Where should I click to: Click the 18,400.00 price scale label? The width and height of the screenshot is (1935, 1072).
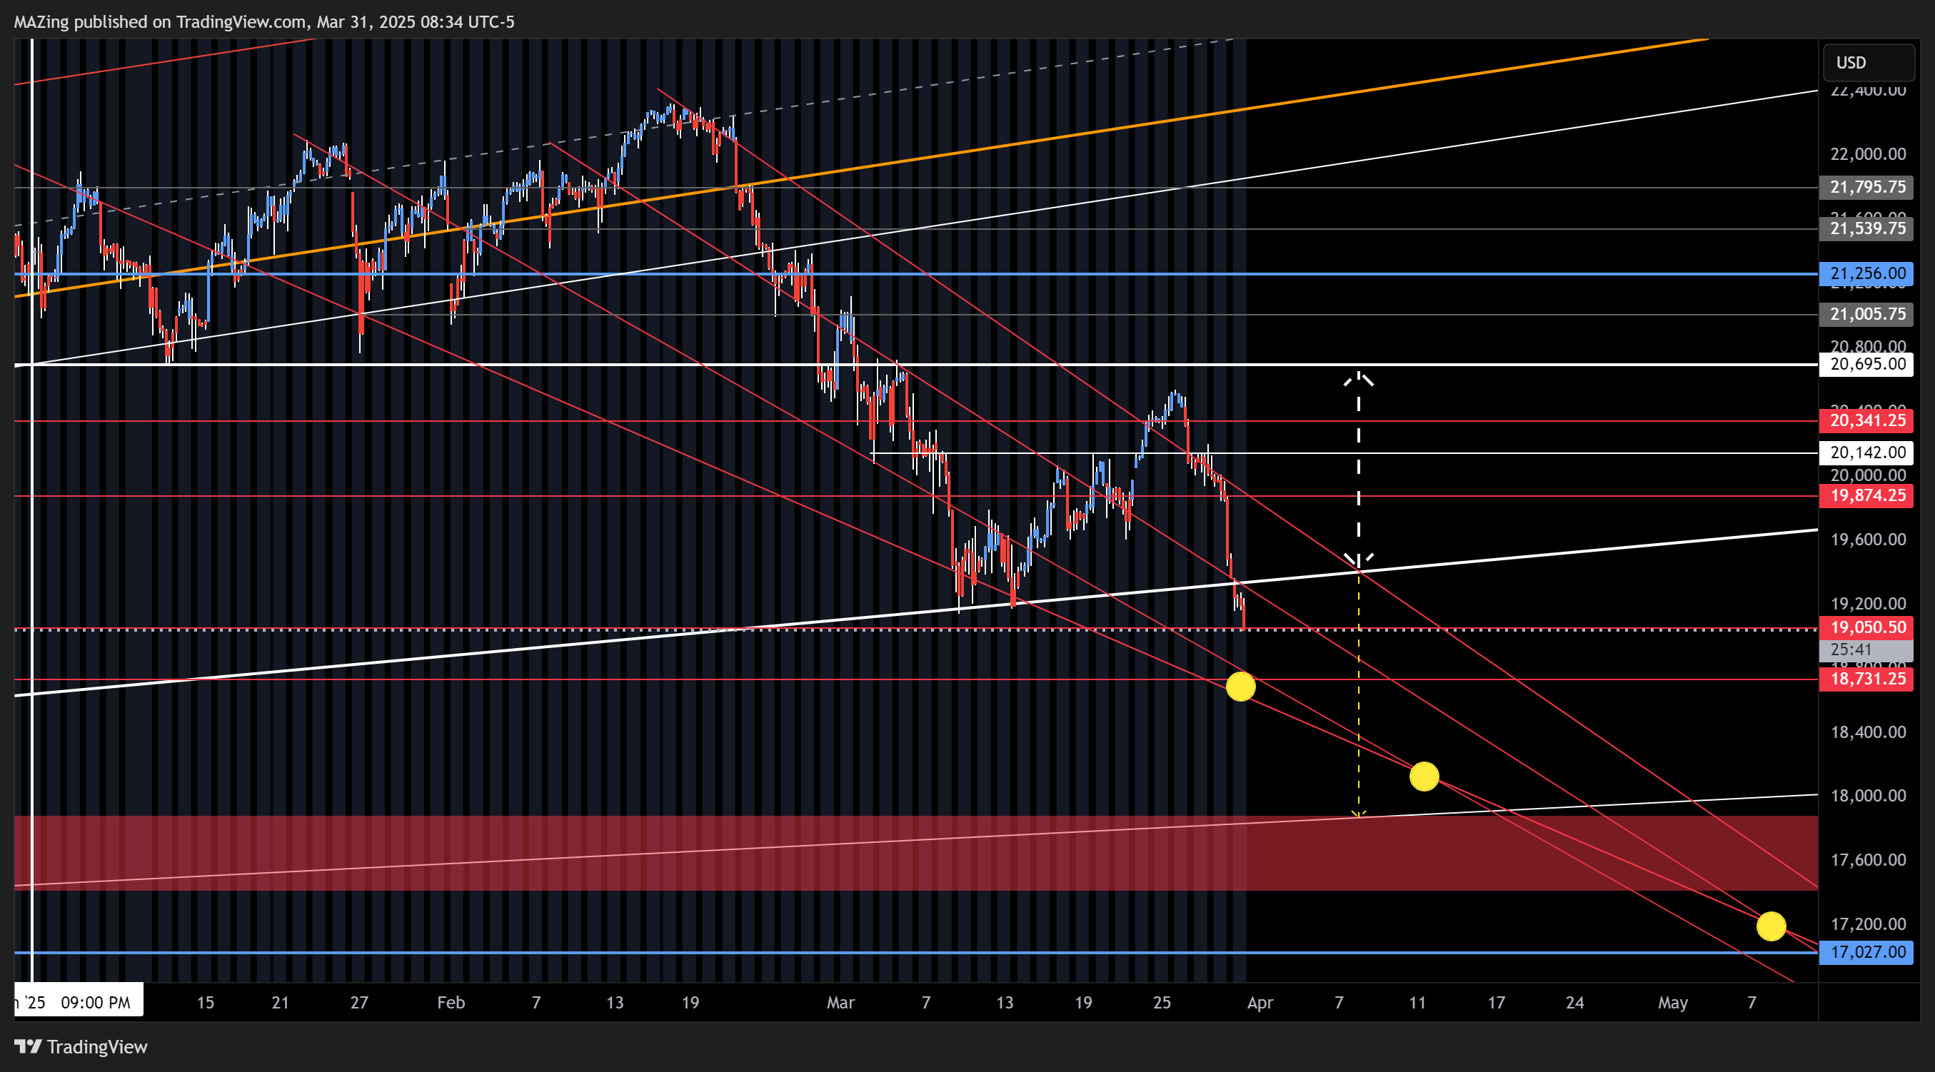pos(1867,732)
